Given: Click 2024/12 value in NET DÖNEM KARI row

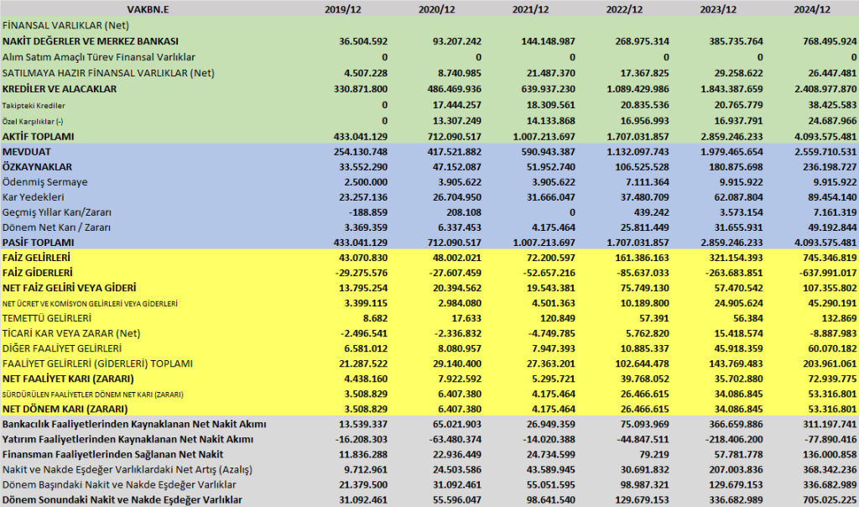Looking at the screenshot, I should point(832,409).
